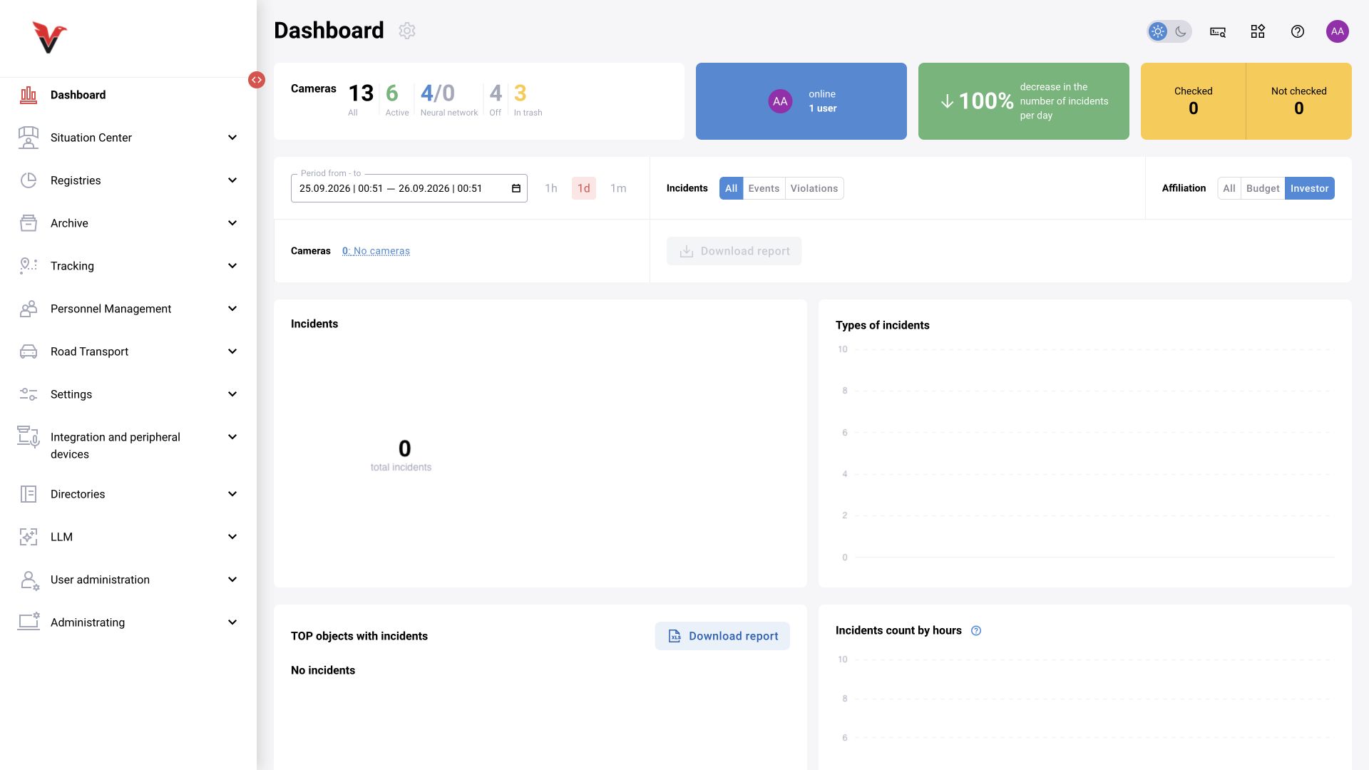Expand Settings menu chevron
1369x770 pixels.
coord(232,394)
